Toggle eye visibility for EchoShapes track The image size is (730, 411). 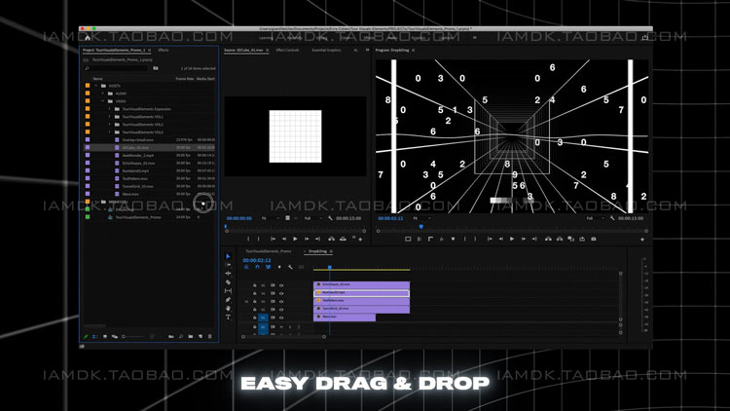tap(281, 285)
